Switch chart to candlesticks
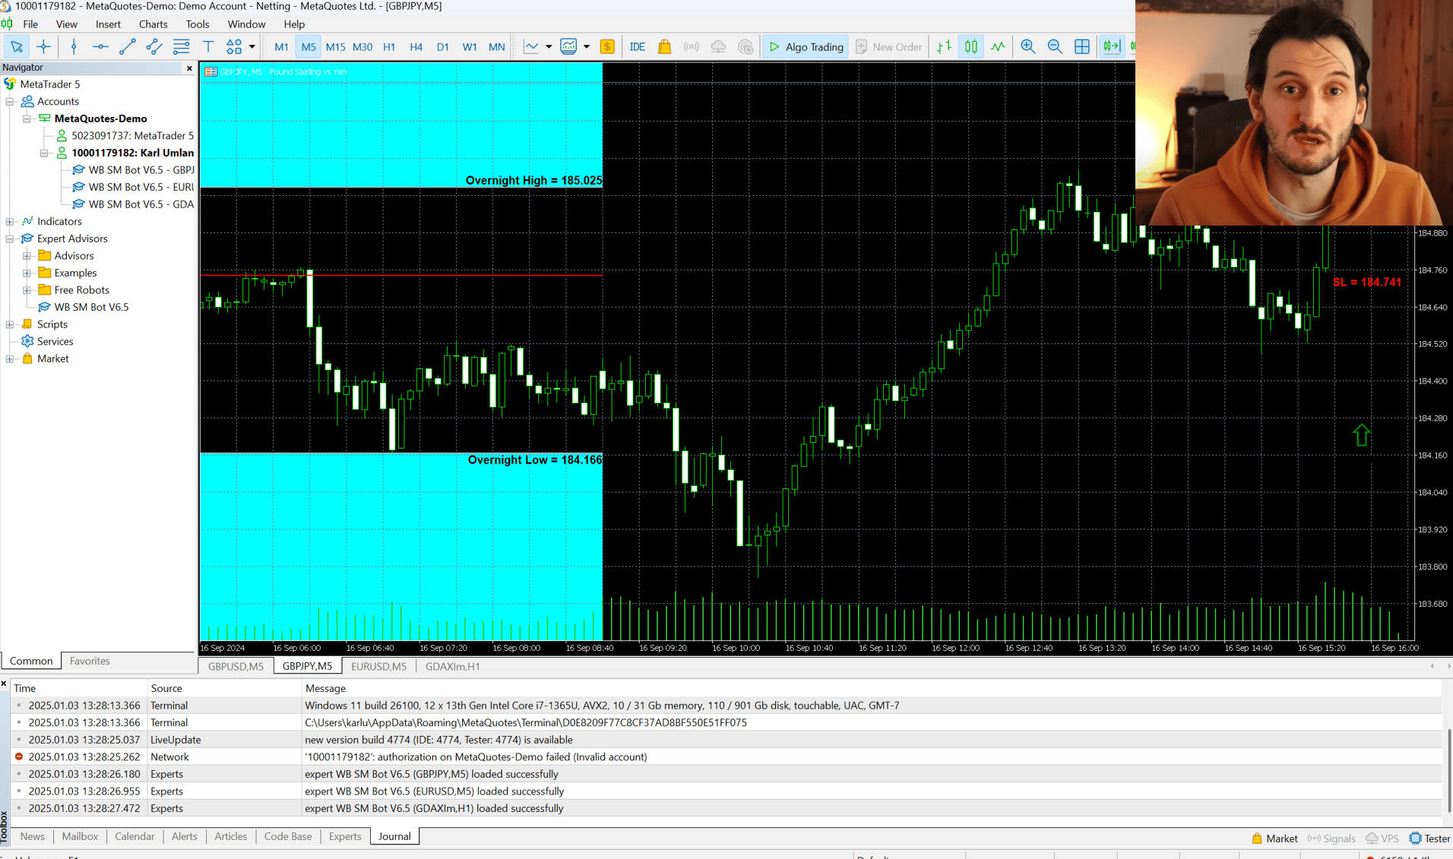Image resolution: width=1453 pixels, height=859 pixels. coord(970,47)
